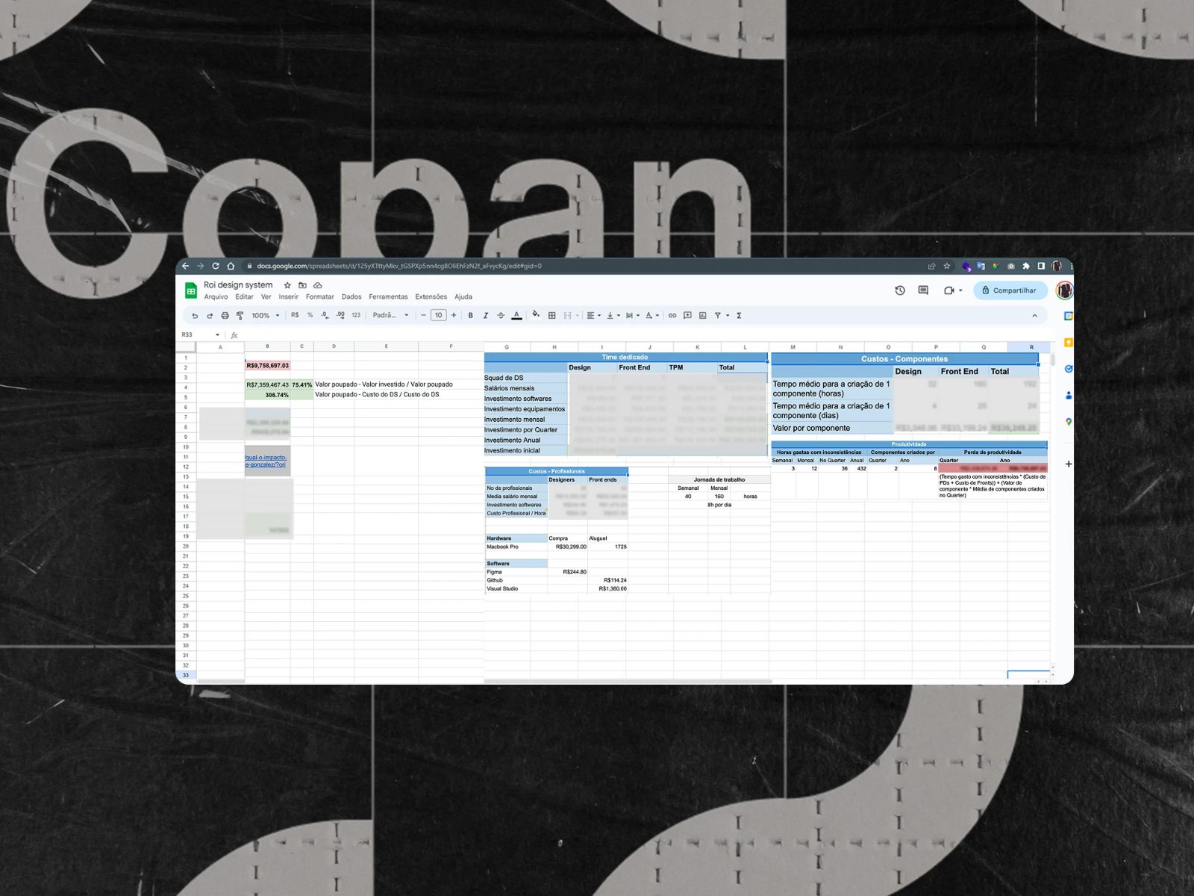Open the hyperlink in column B
The width and height of the screenshot is (1194, 896).
[266, 461]
